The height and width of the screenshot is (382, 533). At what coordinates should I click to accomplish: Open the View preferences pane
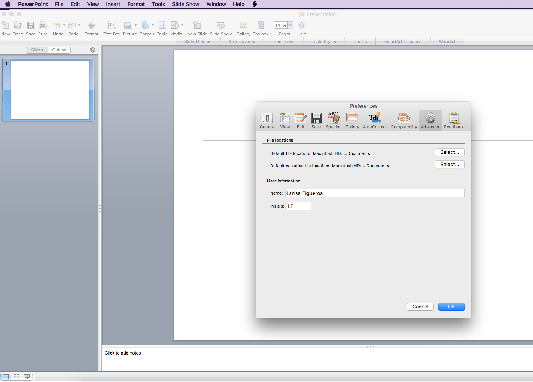point(285,121)
